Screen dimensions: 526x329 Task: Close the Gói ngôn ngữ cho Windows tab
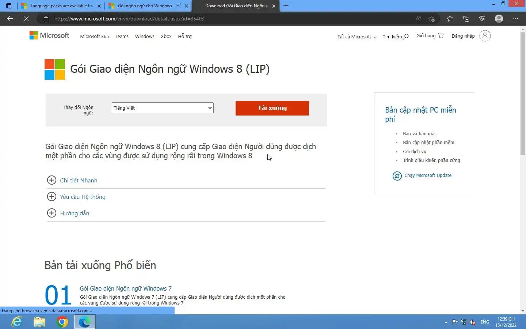click(186, 6)
